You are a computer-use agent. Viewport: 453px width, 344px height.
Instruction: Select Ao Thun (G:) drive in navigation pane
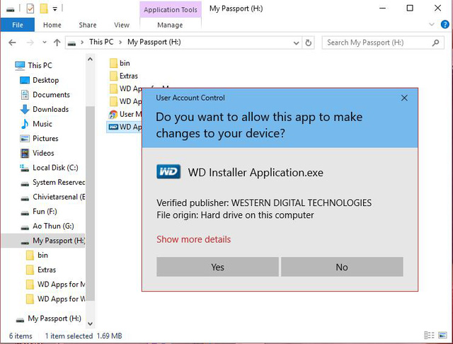pyautogui.click(x=47, y=226)
